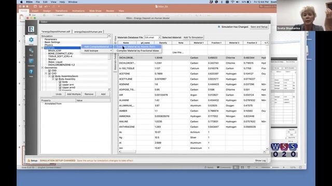Image resolution: width=332 pixels, height=186 pixels.
Task: Select the Water, Liquid tree item
Action: click(x=56, y=62)
